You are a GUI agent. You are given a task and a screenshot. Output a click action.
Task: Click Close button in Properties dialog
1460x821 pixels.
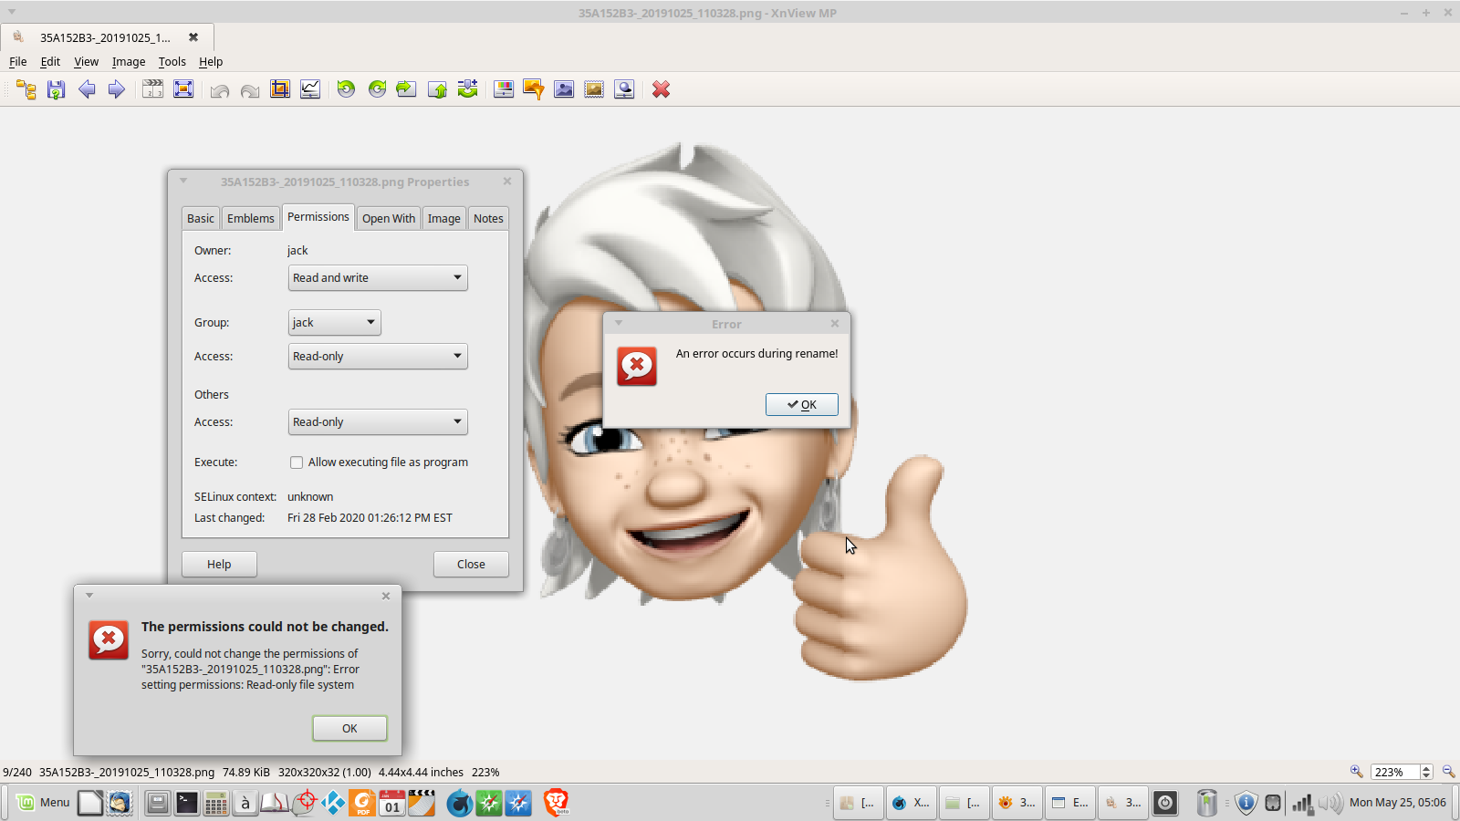point(471,565)
